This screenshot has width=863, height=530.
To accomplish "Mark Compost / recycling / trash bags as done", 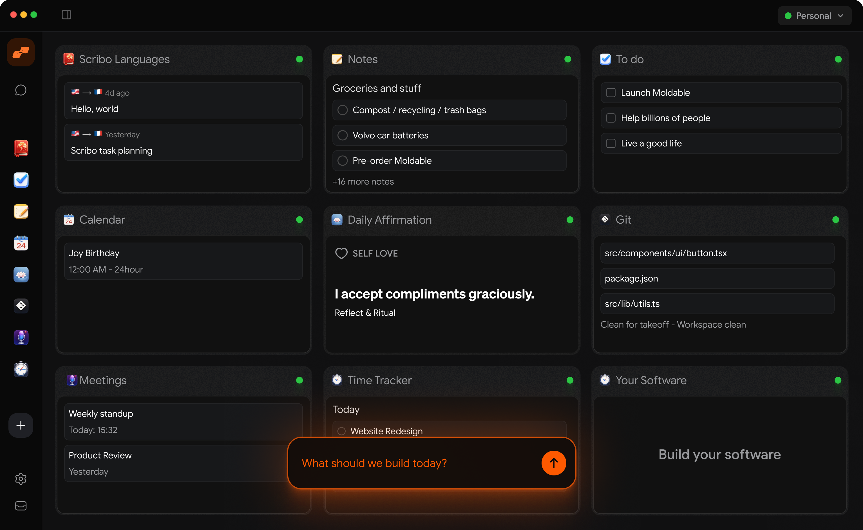I will point(342,110).
